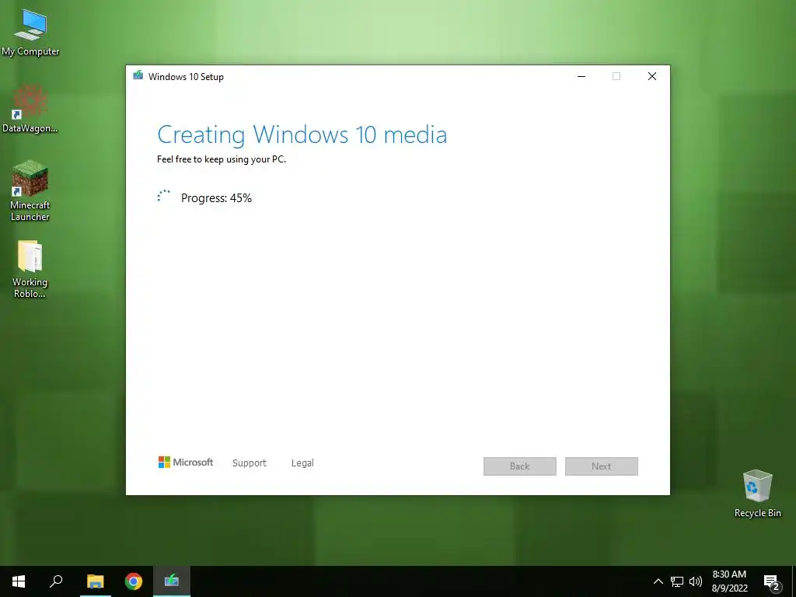This screenshot has height=597, width=796.
Task: Open the Action Center notifications icon
Action: pos(772,582)
